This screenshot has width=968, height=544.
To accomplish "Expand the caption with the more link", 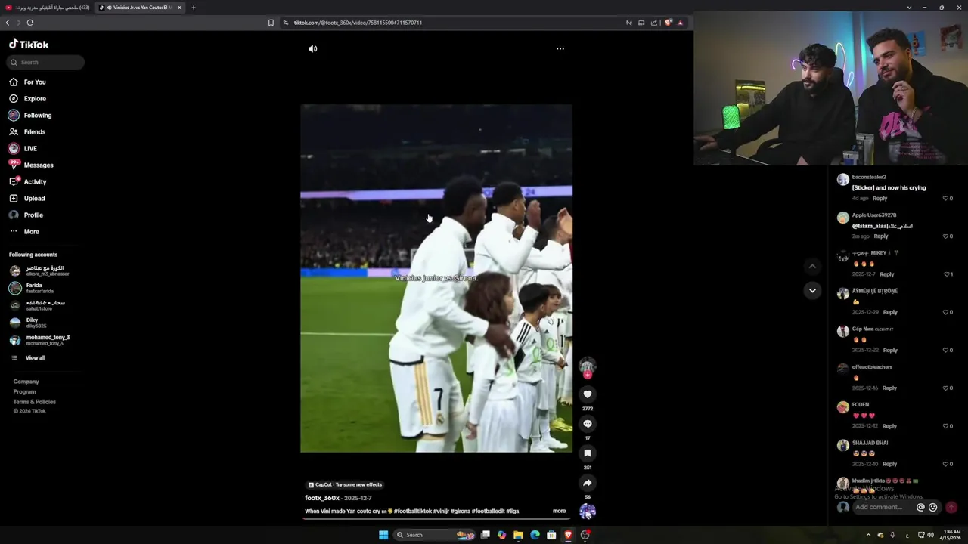I will (559, 511).
